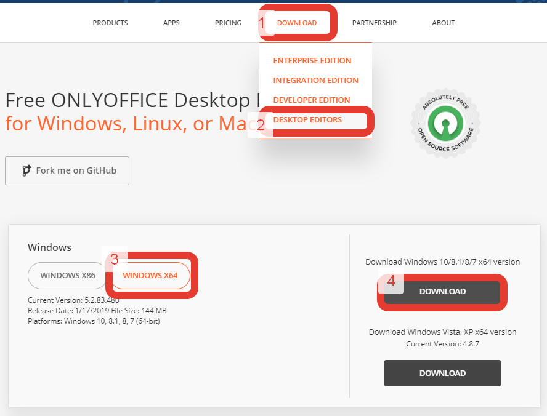This screenshot has width=547, height=416.
Task: Open the ABOUT menu
Action: point(444,23)
